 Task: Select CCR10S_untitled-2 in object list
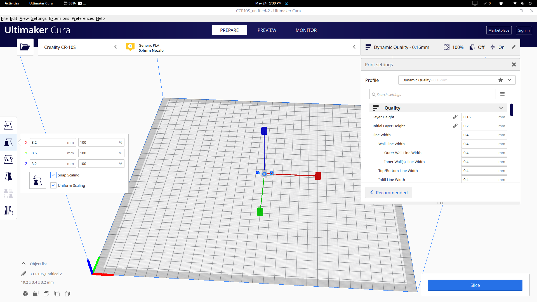click(46, 274)
